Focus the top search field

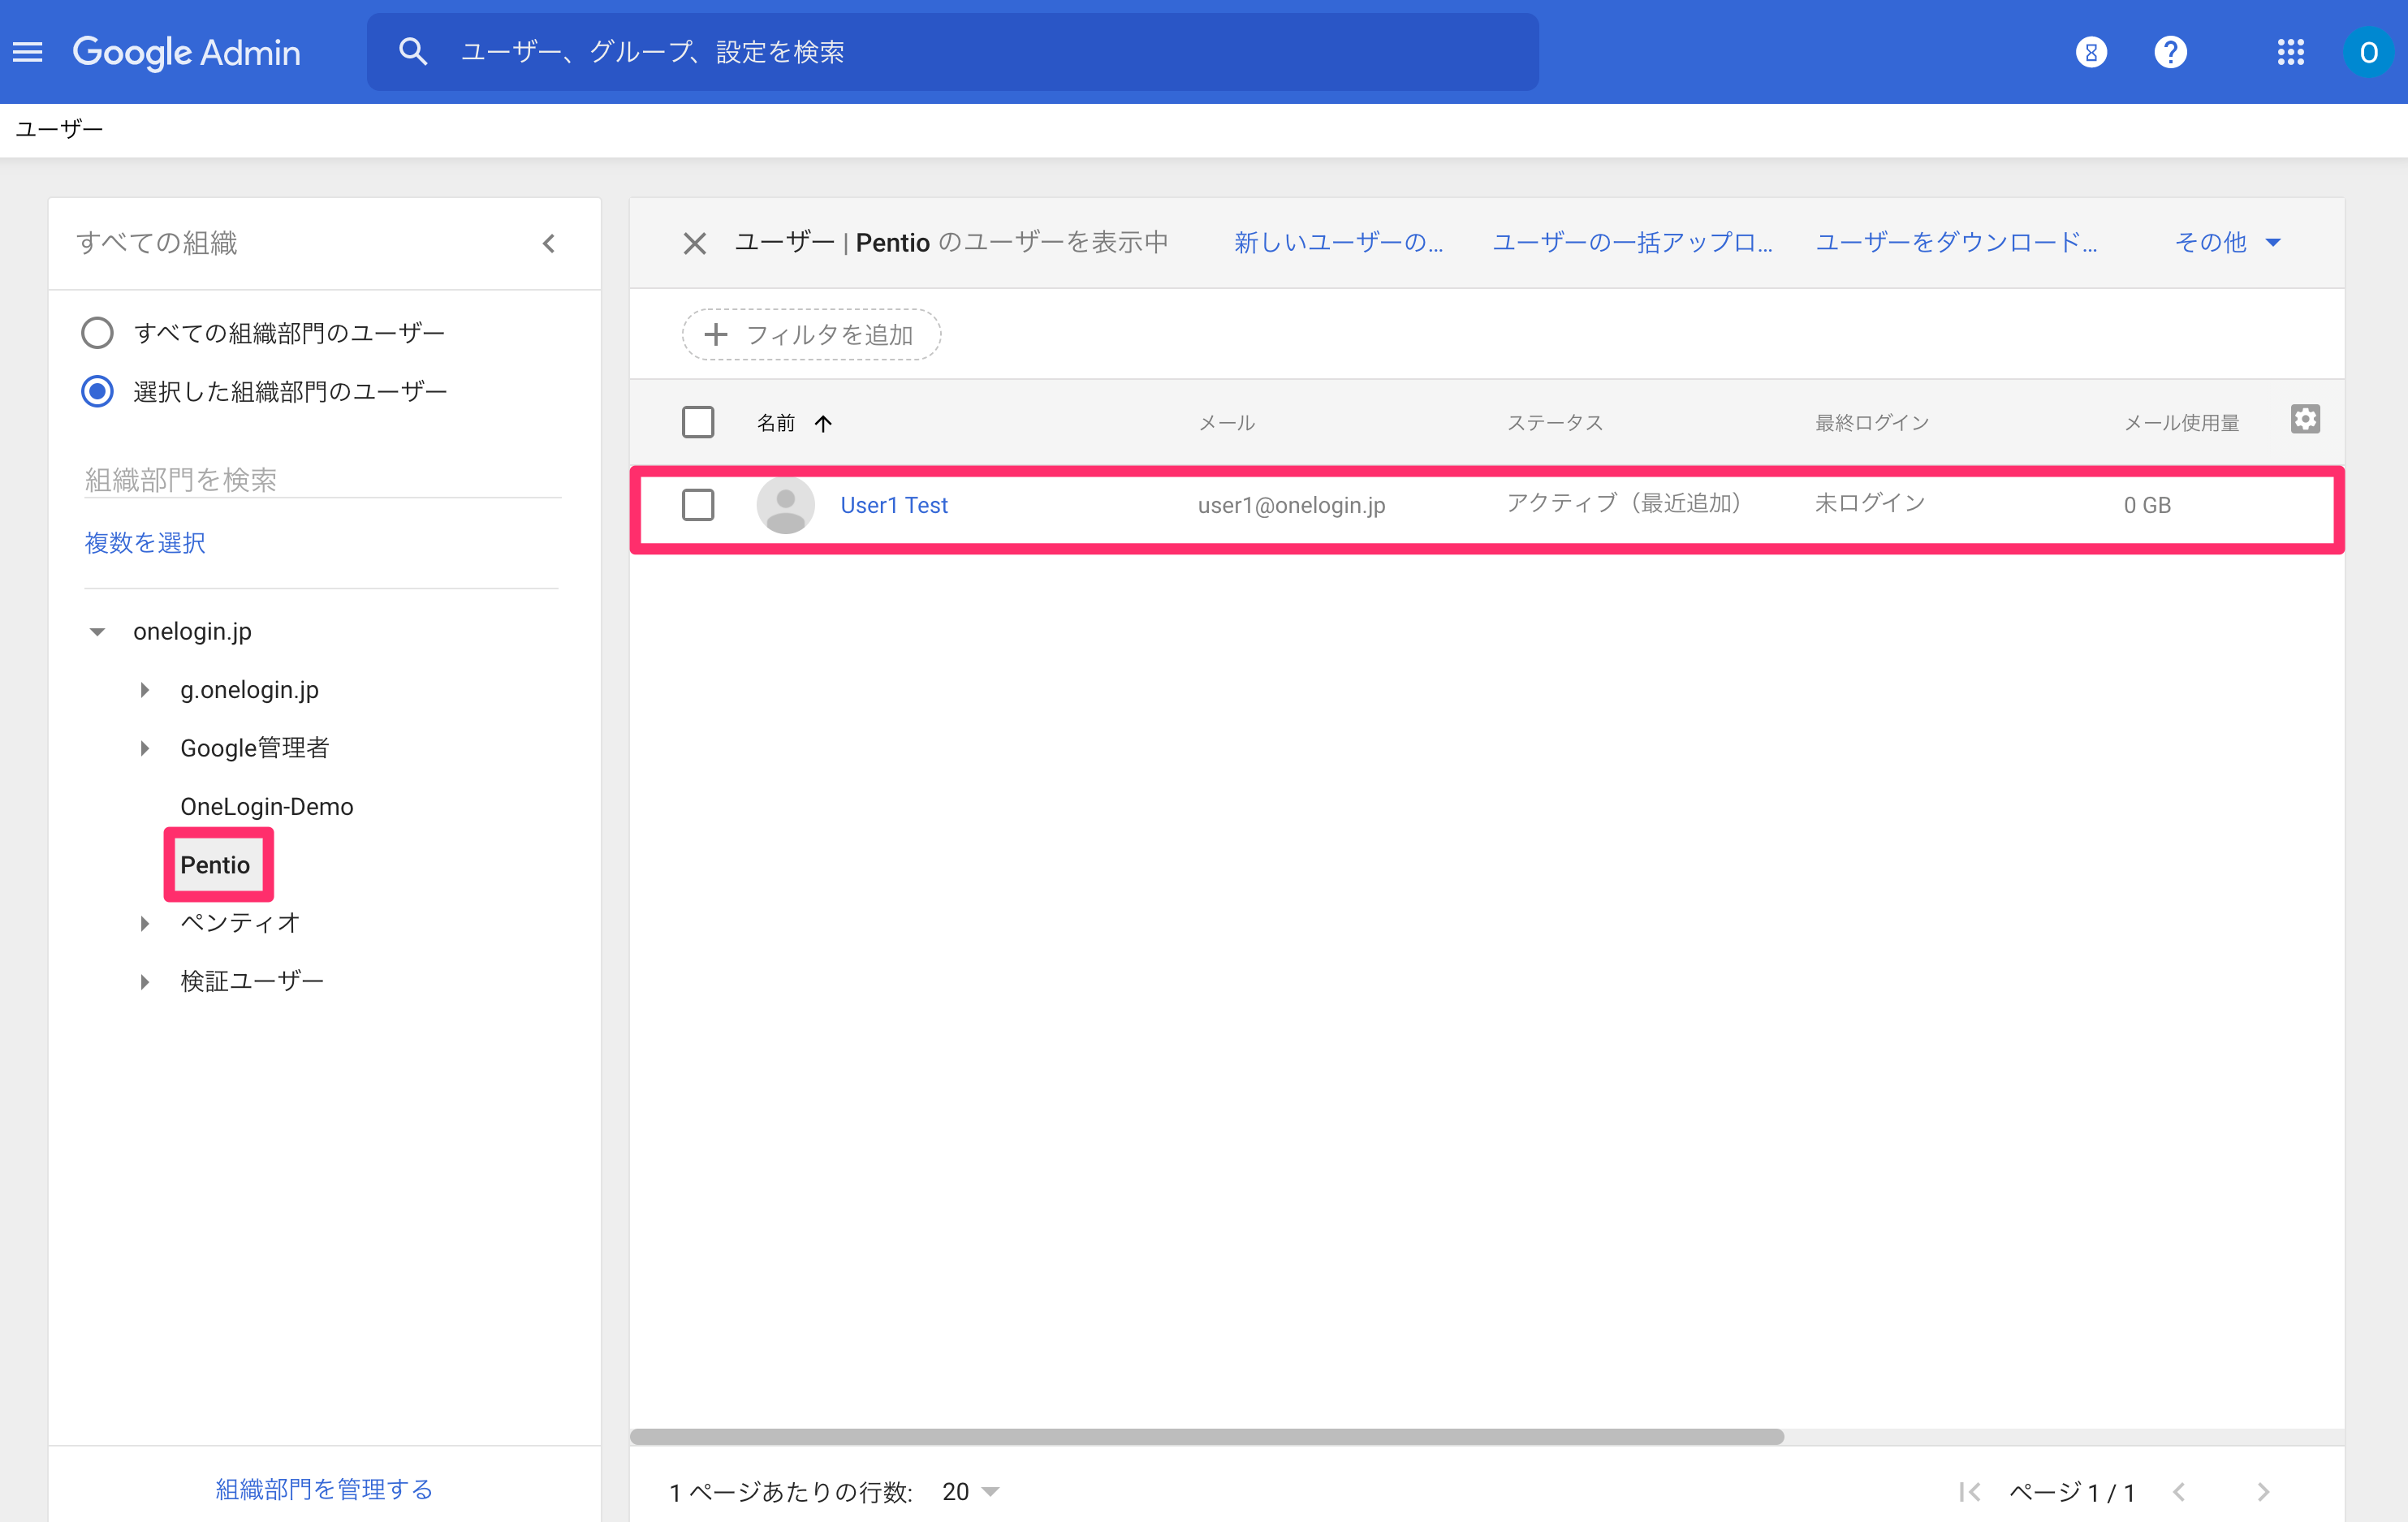pos(952,52)
